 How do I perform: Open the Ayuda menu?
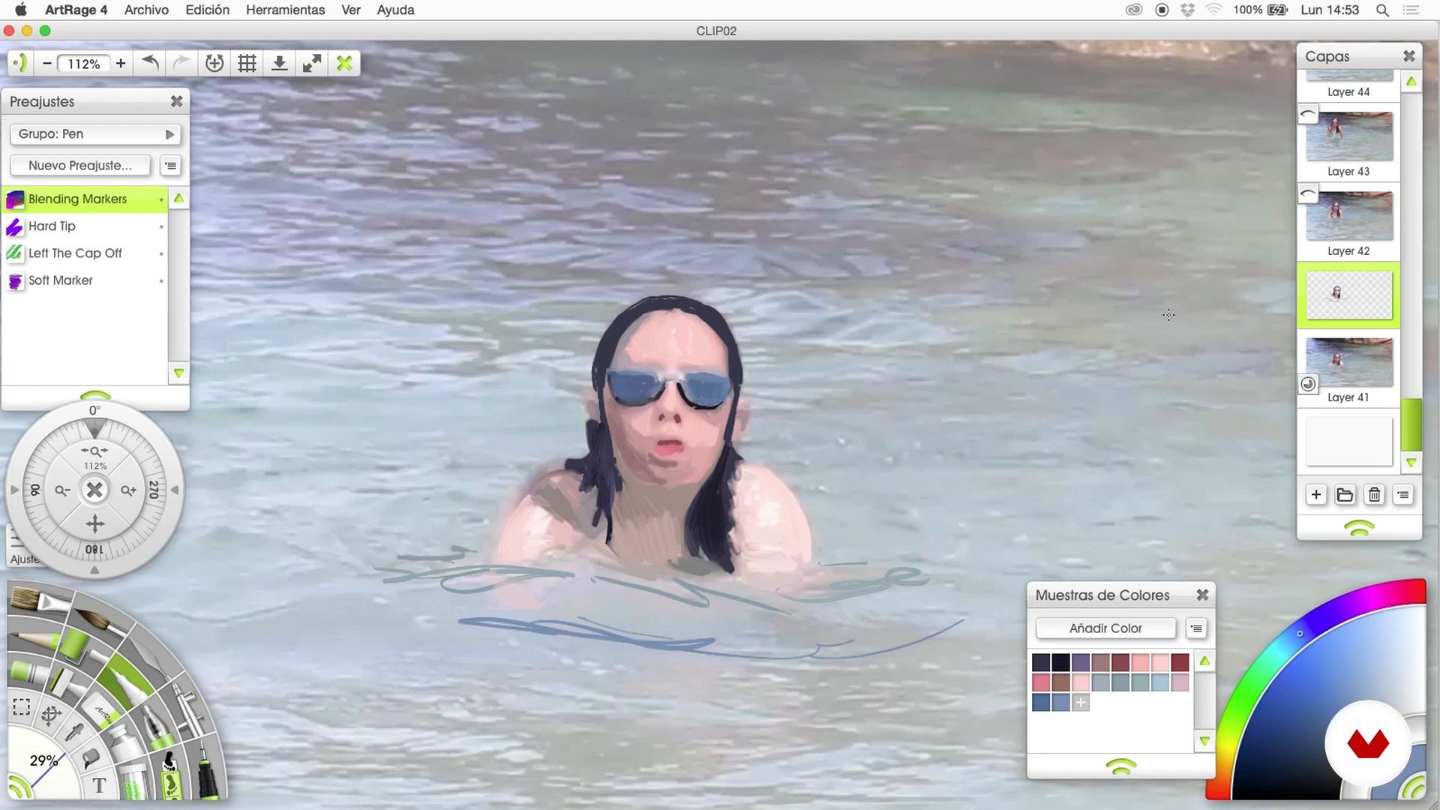(395, 10)
